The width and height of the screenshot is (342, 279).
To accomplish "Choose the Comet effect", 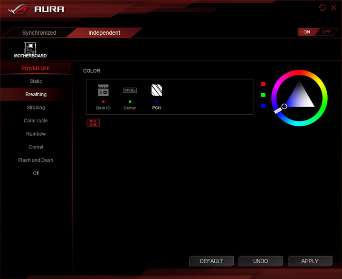I will pos(36,147).
